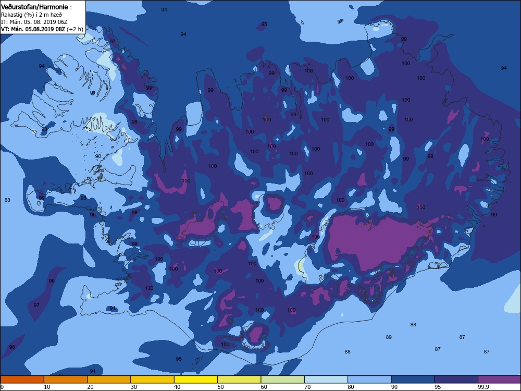Click the map humidity value '89'
The image size is (521, 391).
point(389,337)
